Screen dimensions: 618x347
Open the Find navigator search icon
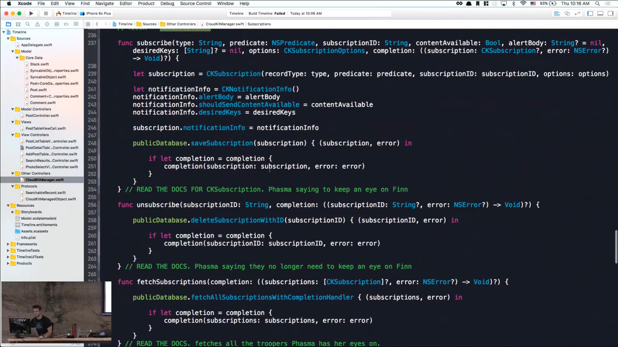pos(28,24)
